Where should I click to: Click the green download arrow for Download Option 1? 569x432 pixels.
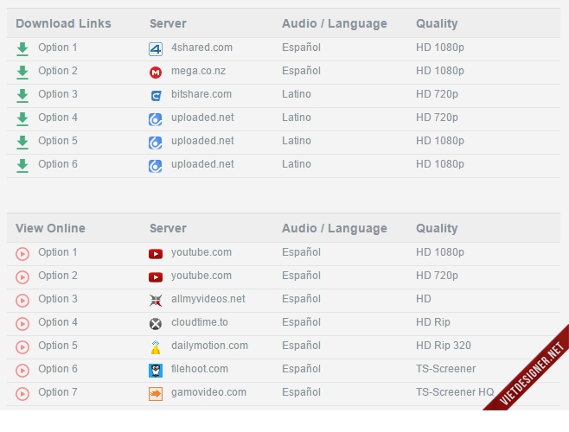pos(22,49)
